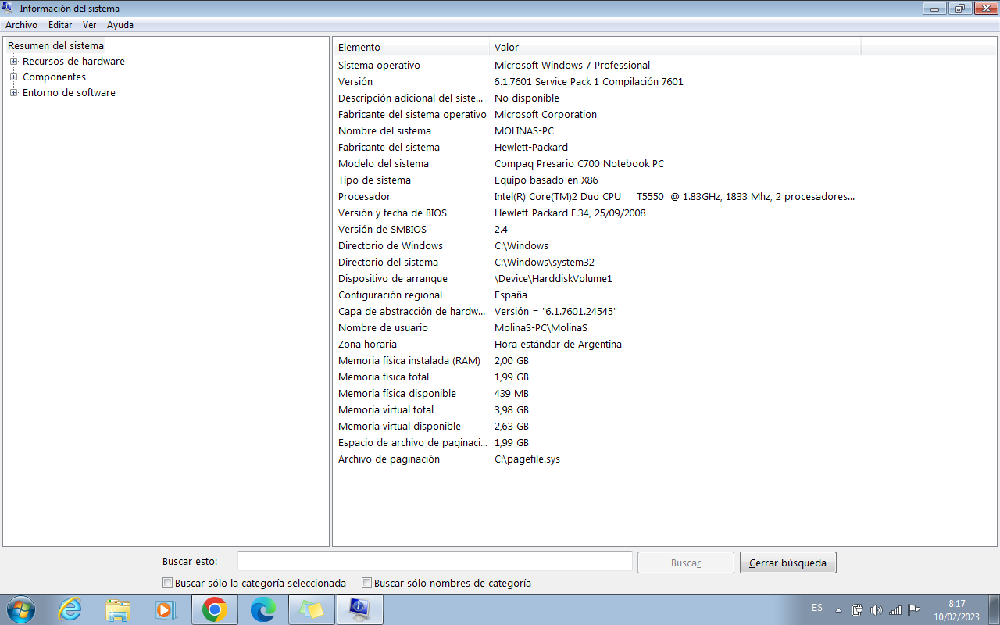Show hidden tray icons arrow
Image resolution: width=1000 pixels, height=625 pixels.
pos(839,610)
